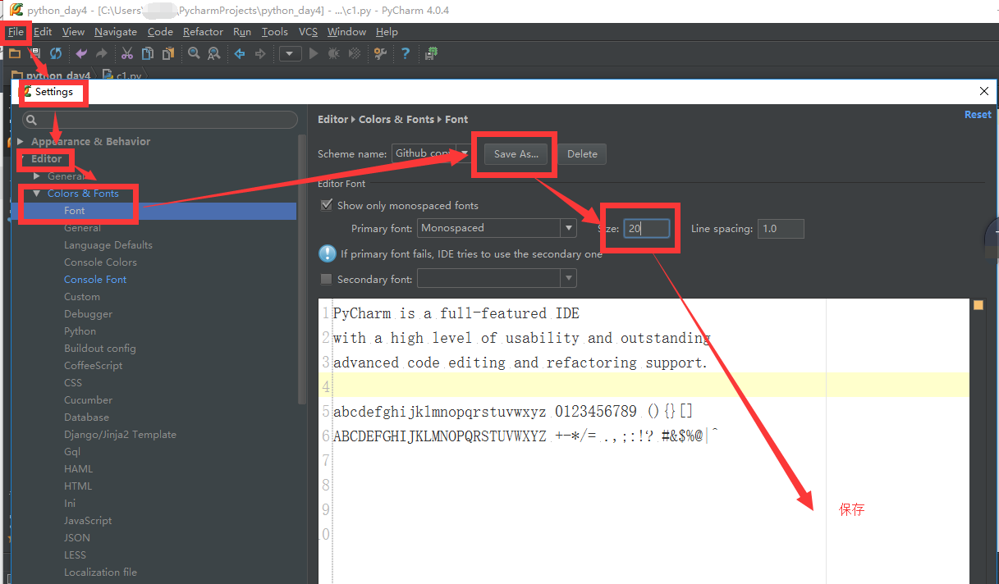Select Localization file in the tree
Screen dimensions: 999x584
[101, 572]
